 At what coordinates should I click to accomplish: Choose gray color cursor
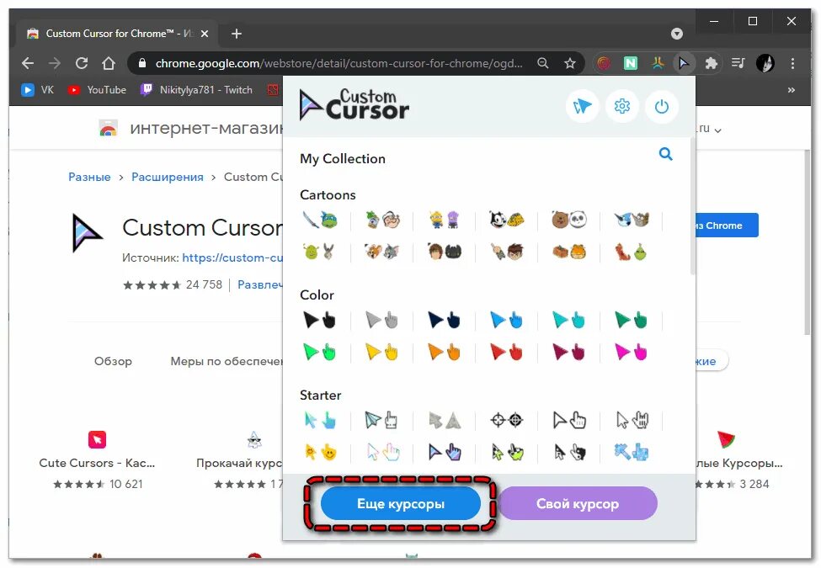coord(381,320)
